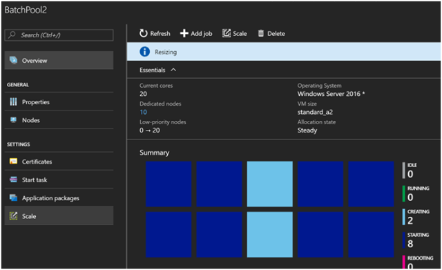This screenshot has height=270, width=442.
Task: Click the CREATING count 2
Action: [410, 220]
